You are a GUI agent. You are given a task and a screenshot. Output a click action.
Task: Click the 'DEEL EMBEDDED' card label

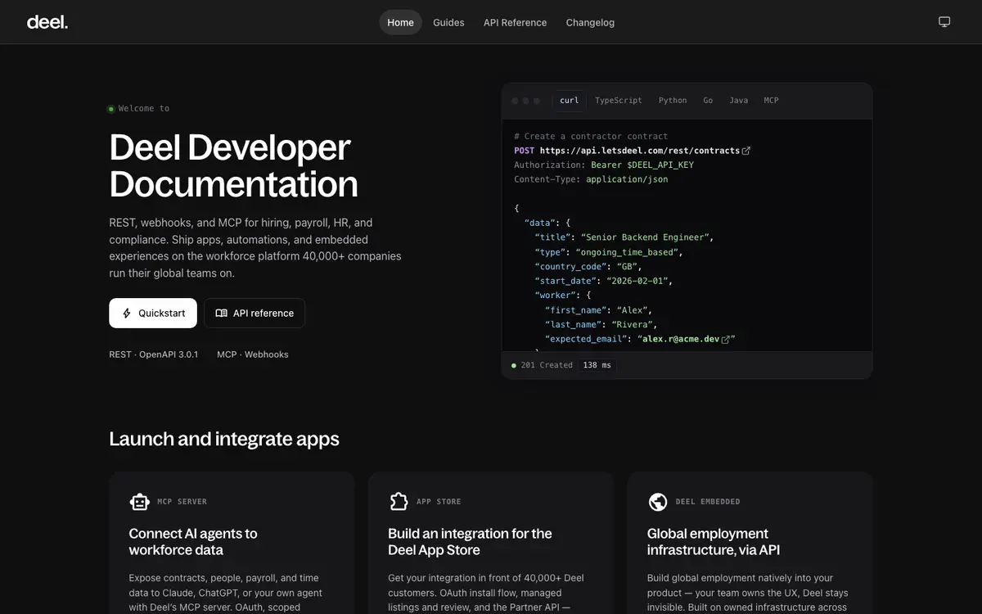point(708,502)
